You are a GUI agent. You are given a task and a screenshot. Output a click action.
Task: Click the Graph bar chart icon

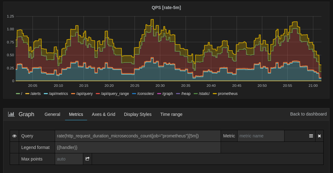pyautogui.click(x=11, y=114)
